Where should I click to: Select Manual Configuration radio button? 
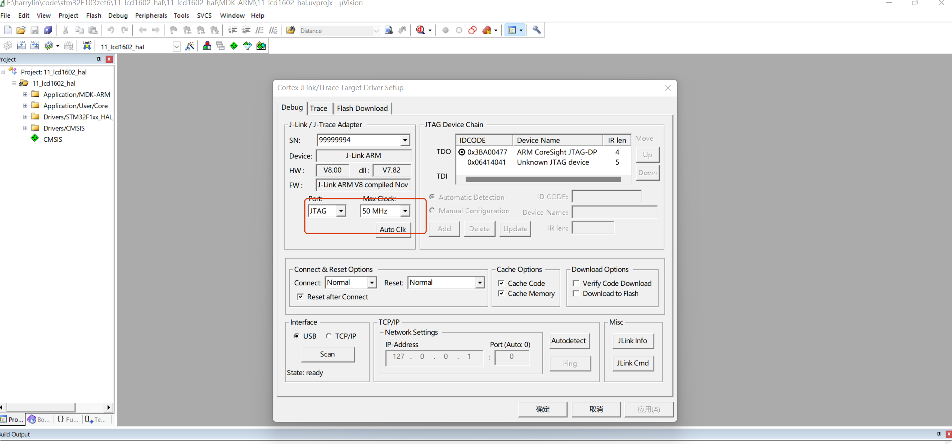pos(432,211)
